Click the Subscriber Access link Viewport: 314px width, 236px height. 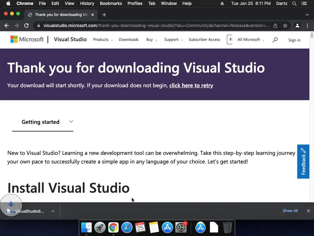click(x=204, y=40)
